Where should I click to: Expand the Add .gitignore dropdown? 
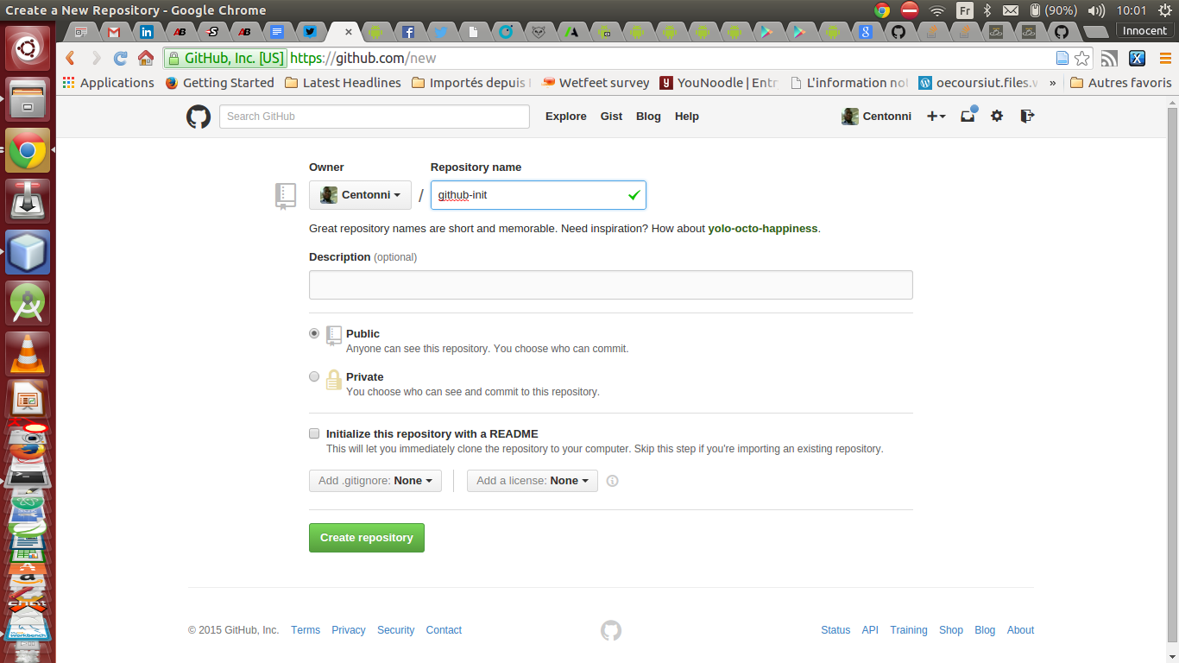click(x=375, y=481)
